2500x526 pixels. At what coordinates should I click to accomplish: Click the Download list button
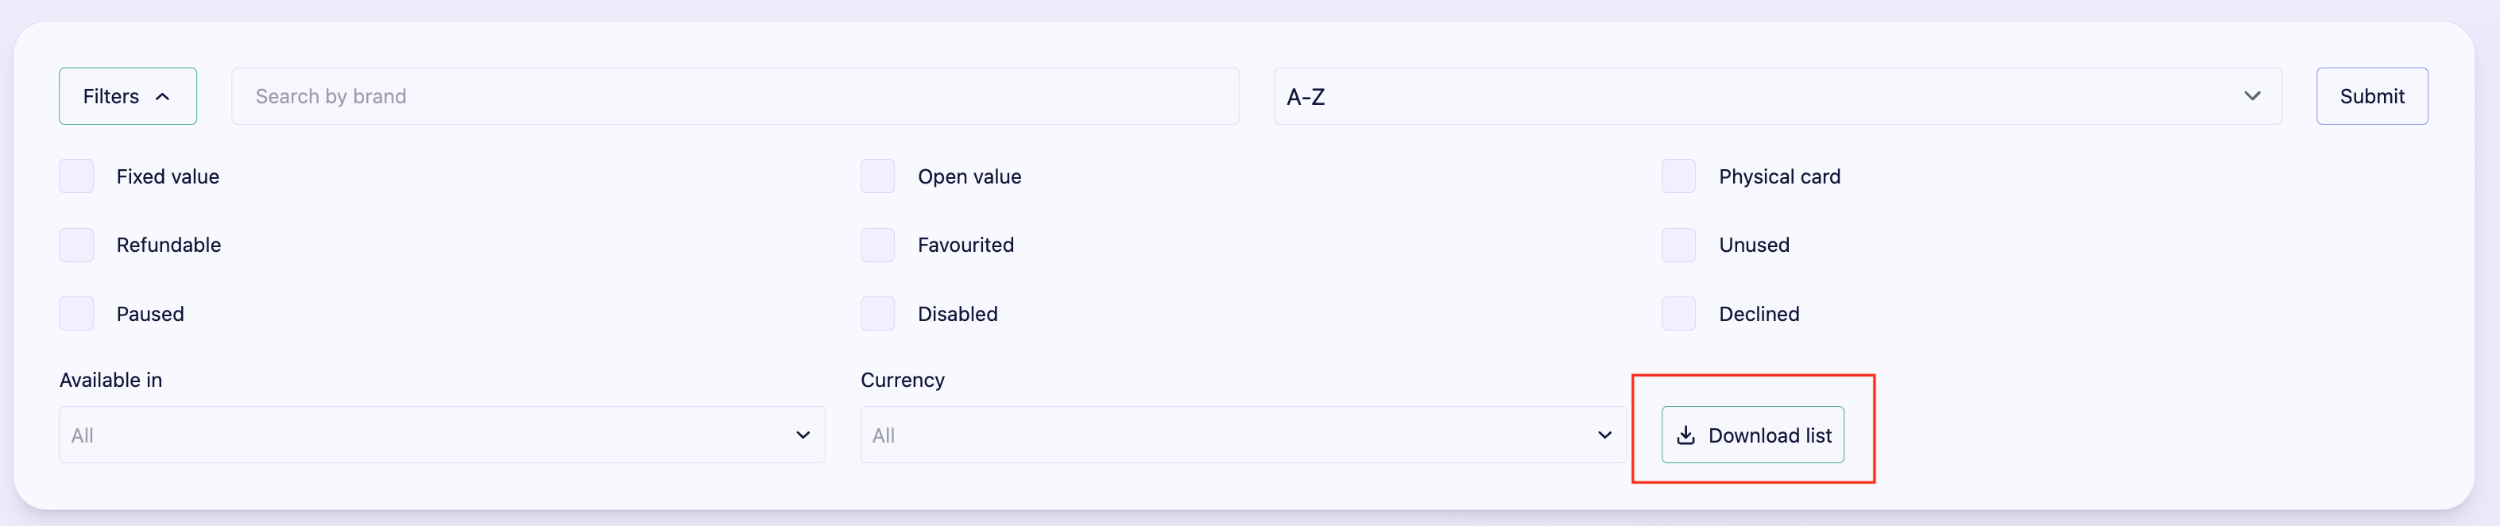point(1753,435)
